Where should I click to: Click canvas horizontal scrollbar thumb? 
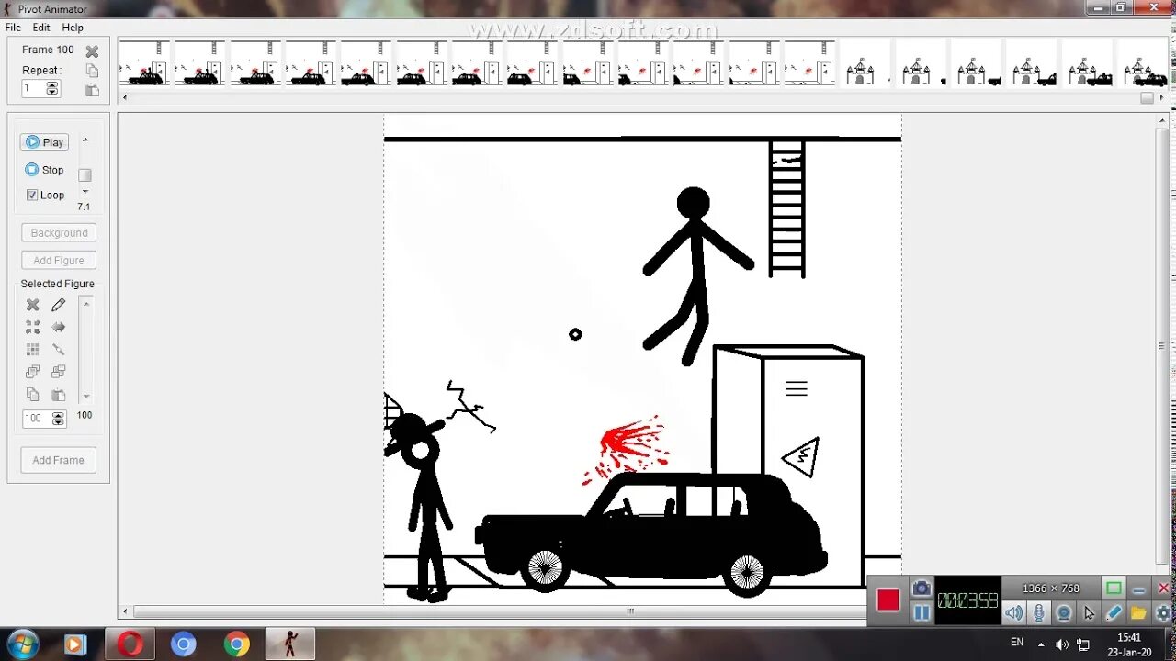click(630, 611)
